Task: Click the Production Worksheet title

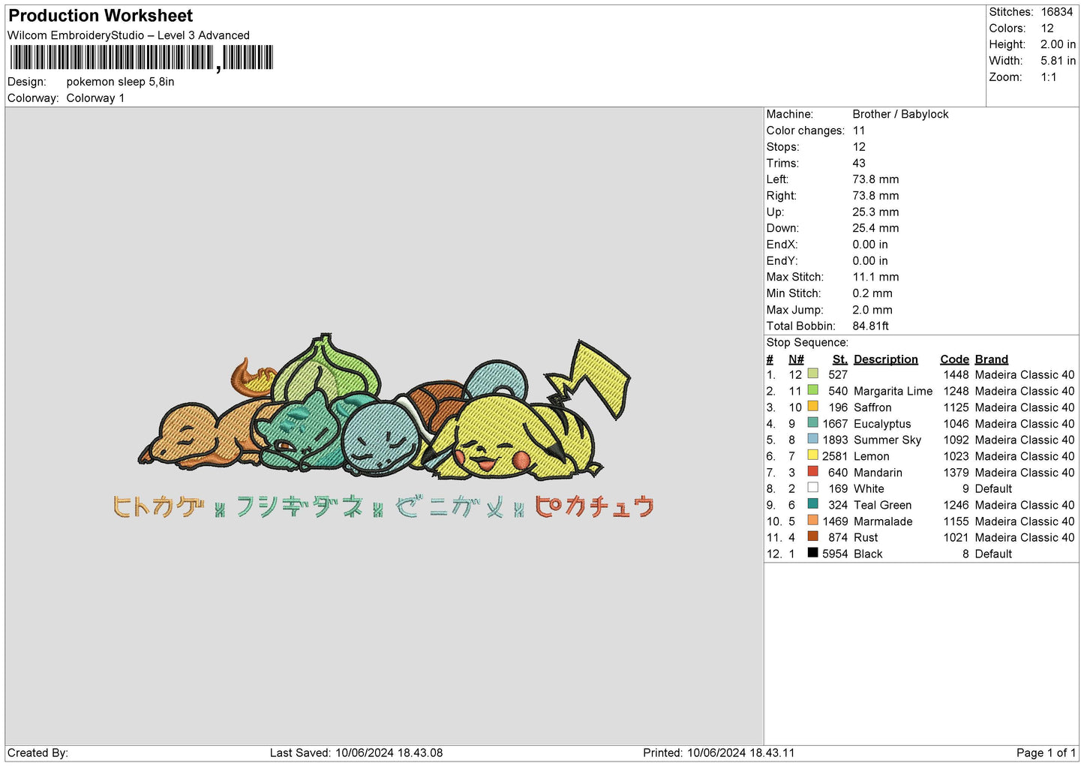Action: (101, 16)
